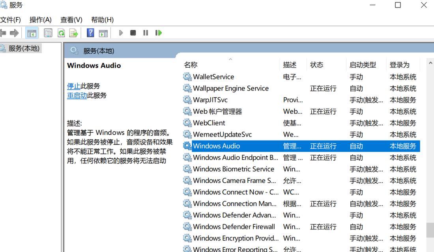Go forward with the toolbar forward arrow
434x252 pixels.
click(14, 33)
